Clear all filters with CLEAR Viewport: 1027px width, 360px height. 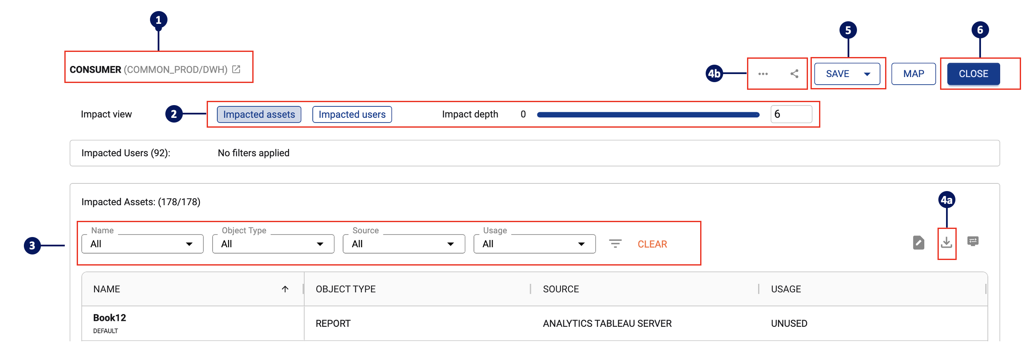tap(652, 244)
